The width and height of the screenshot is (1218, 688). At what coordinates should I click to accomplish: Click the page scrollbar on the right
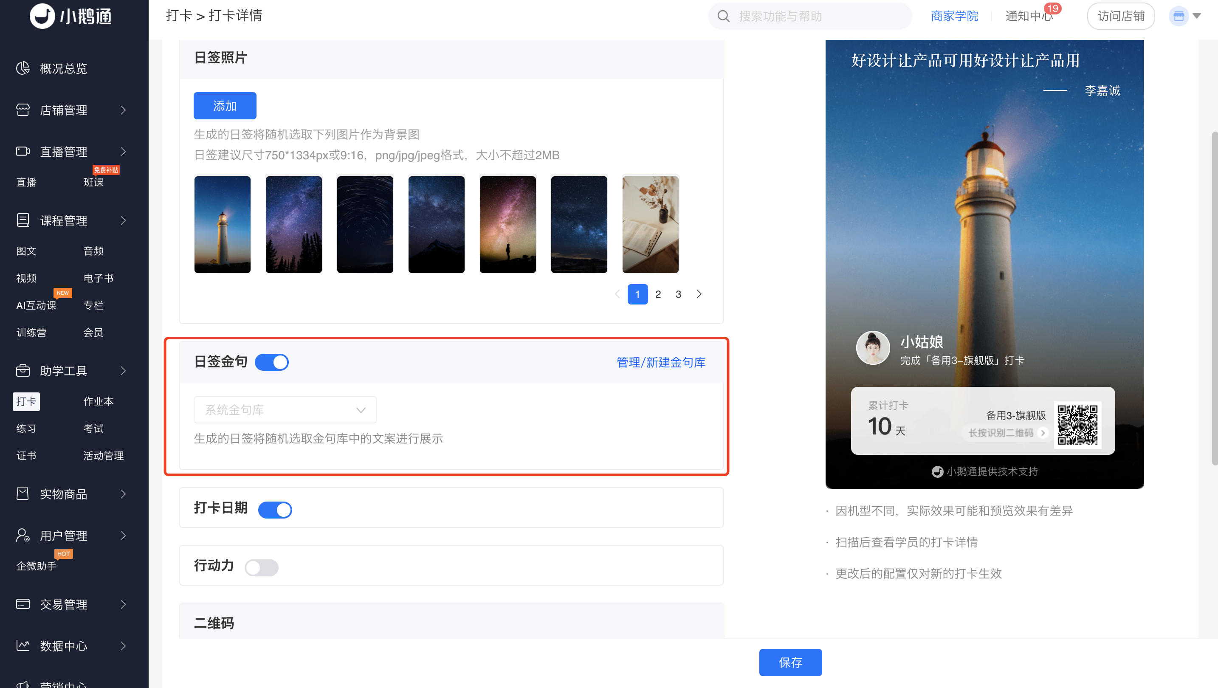(1214, 298)
